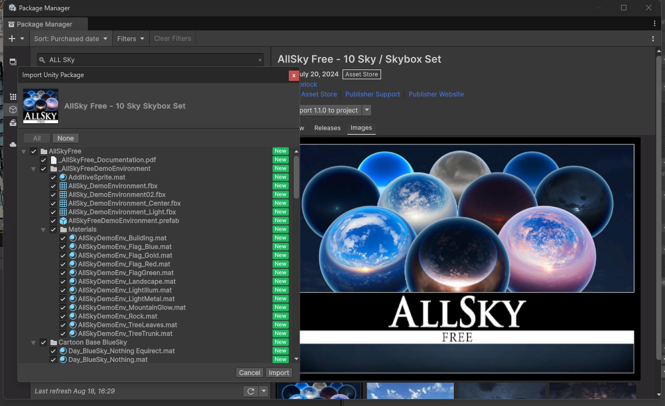This screenshot has height=406, width=665.
Task: Toggle the Materials folder checkbox
Action: point(53,230)
